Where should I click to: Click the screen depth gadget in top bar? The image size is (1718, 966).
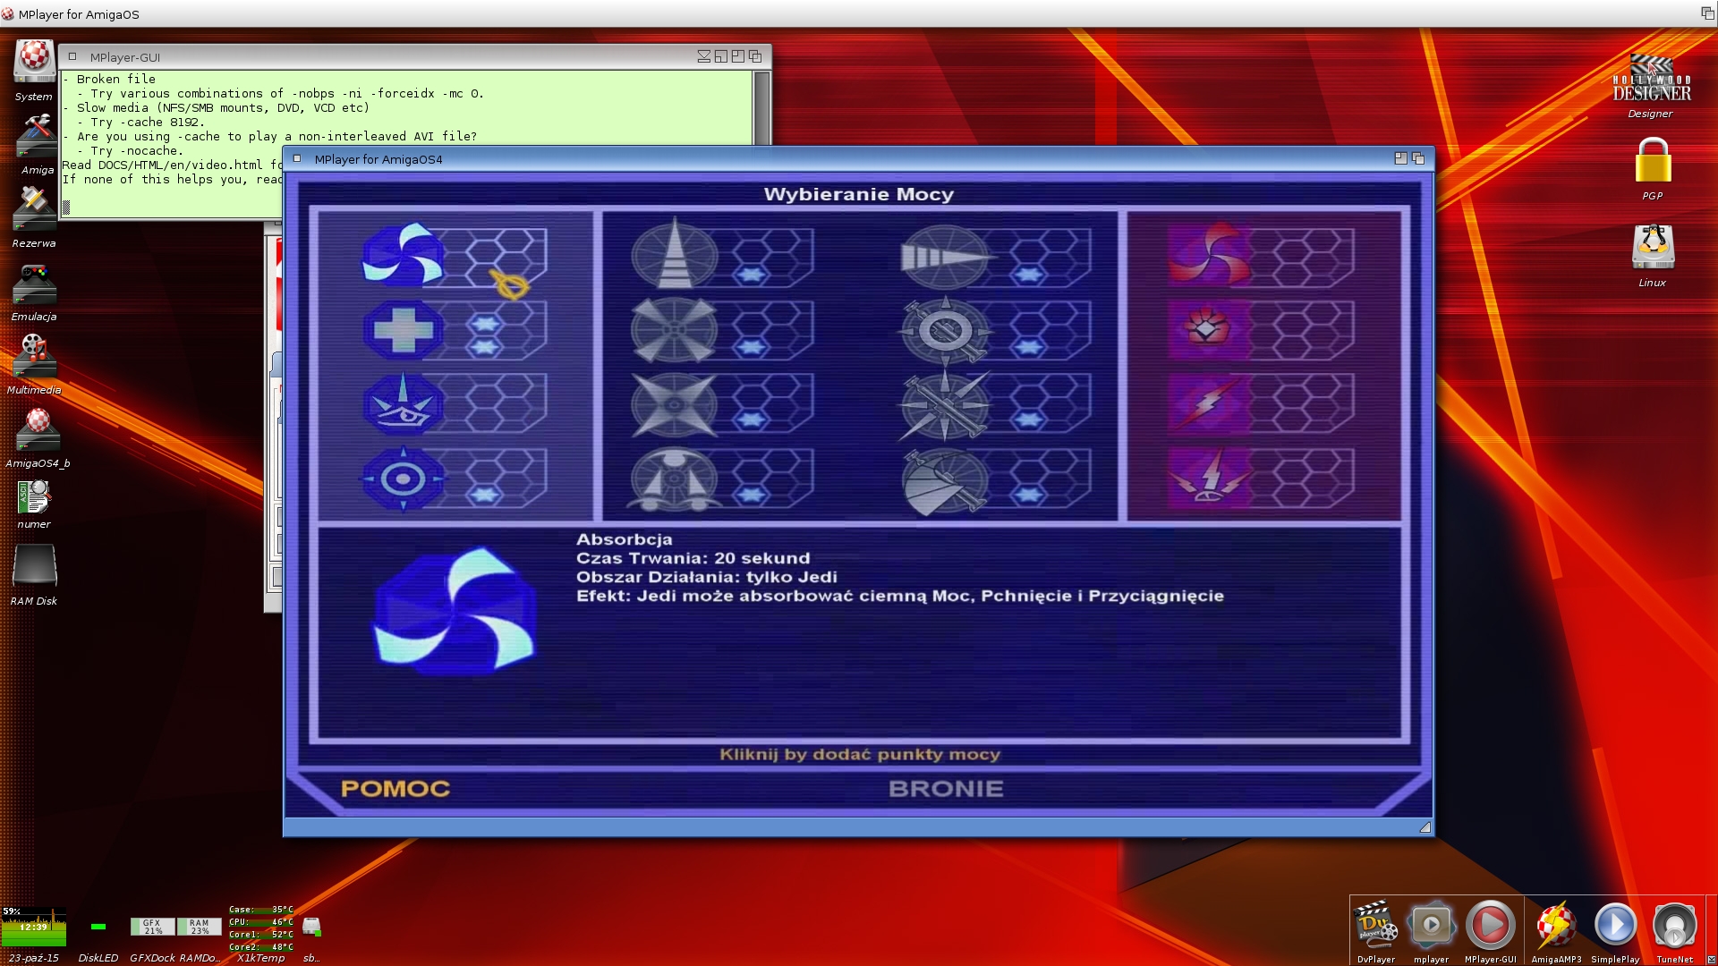pos(1707,13)
